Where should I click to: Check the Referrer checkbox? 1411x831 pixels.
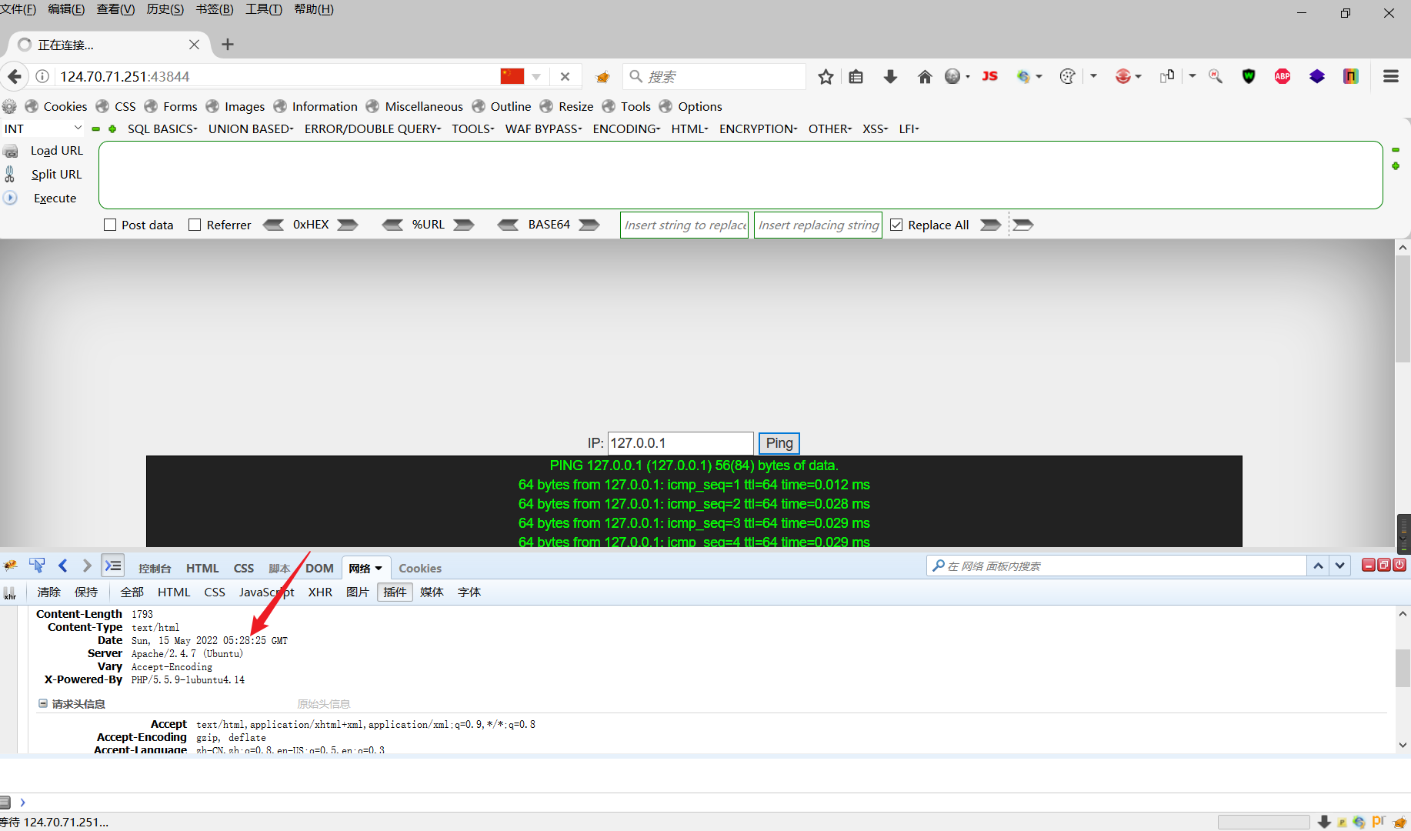(195, 225)
